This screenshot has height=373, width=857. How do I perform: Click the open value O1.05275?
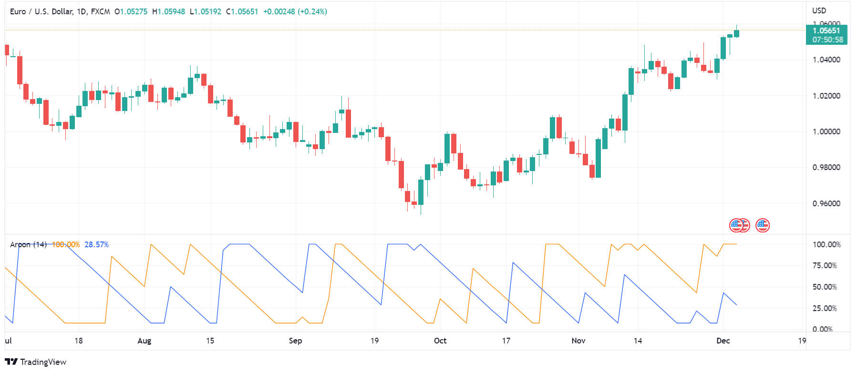click(131, 11)
